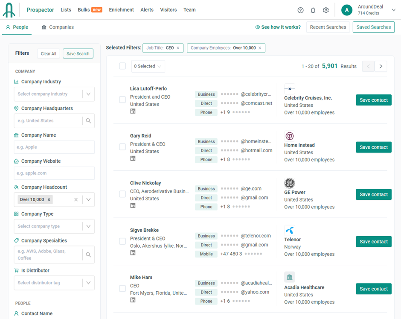Check the box next to Mike Ham
This screenshot has height=319, width=401.
[122, 289]
